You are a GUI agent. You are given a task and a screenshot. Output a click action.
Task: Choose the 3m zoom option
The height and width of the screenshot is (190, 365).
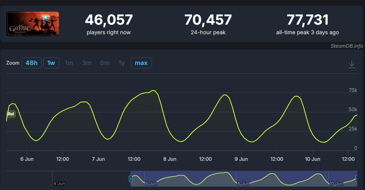tap(86, 63)
